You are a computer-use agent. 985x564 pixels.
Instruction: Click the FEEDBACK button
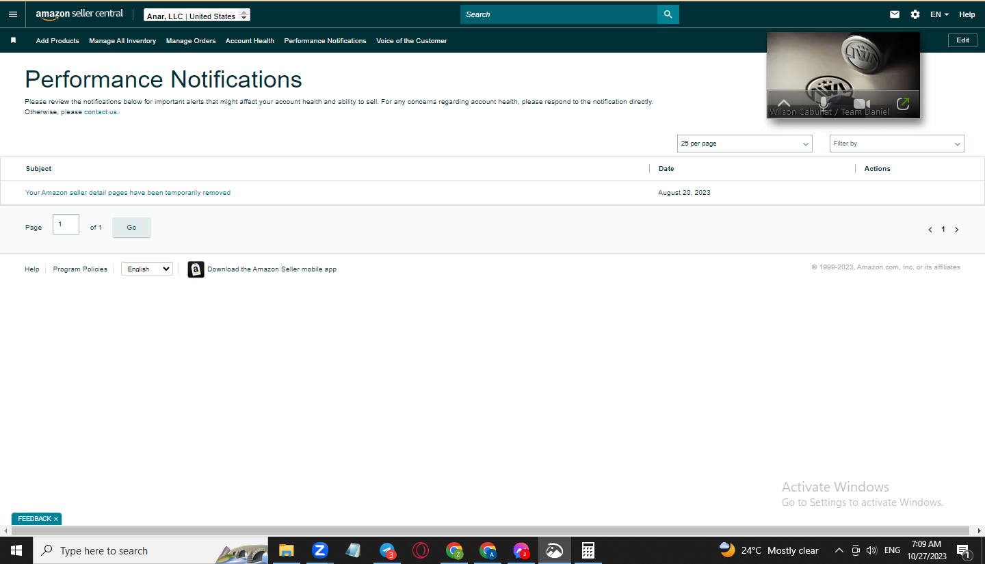34,519
